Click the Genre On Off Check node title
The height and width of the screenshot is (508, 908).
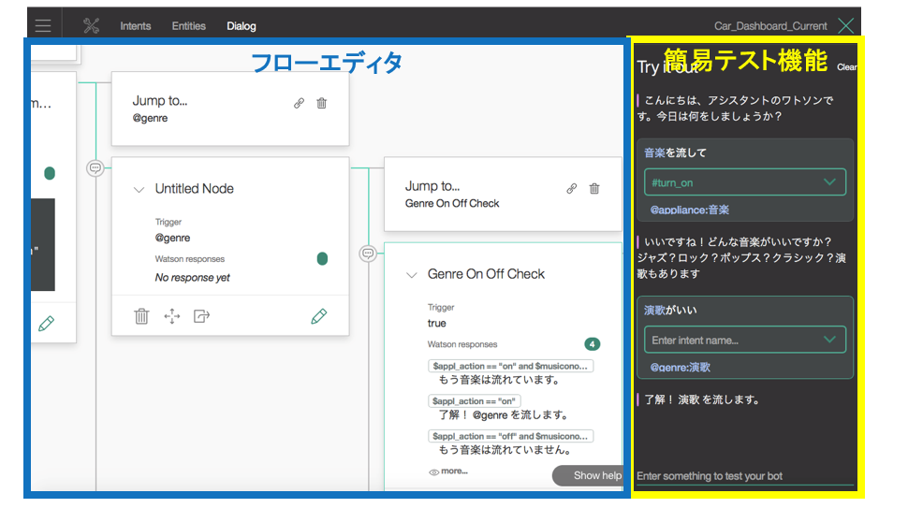(x=486, y=274)
